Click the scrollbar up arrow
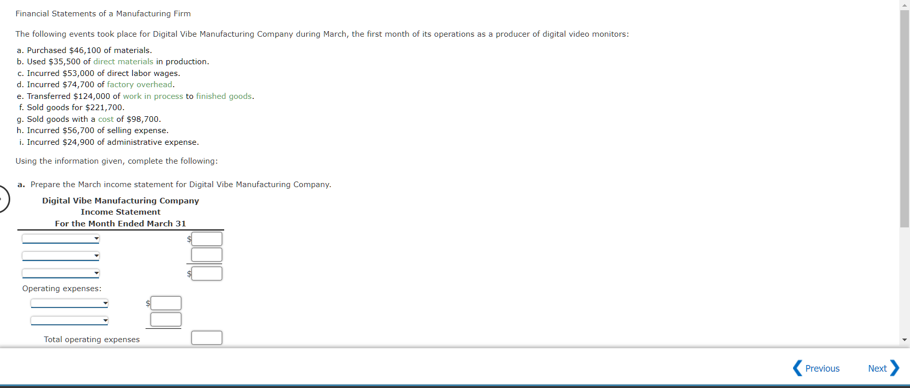 tap(905, 5)
